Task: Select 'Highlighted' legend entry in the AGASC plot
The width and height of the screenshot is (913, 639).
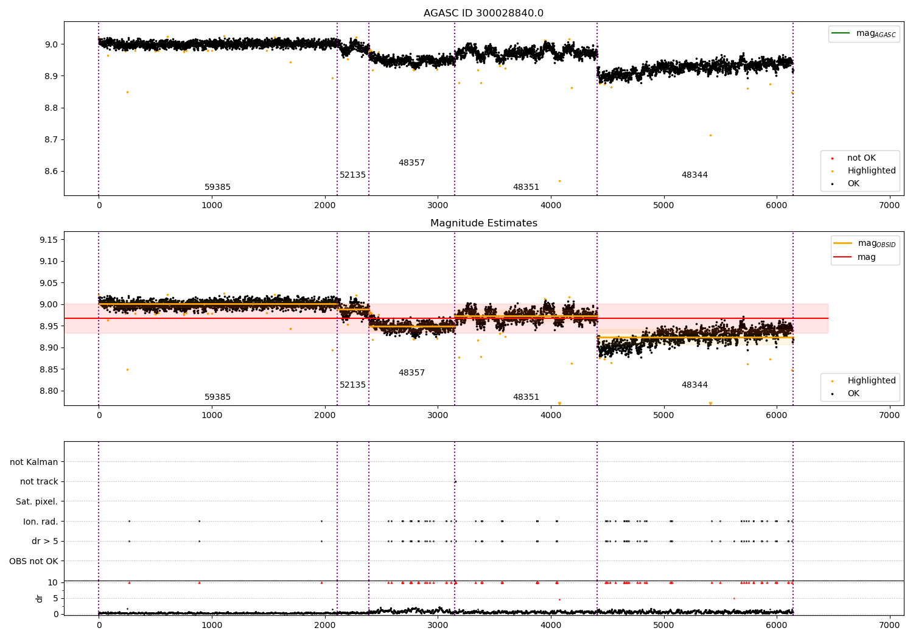Action: (872, 171)
